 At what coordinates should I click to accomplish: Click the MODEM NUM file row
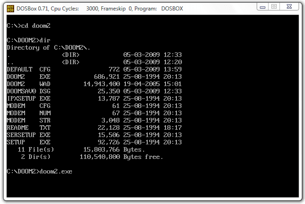coord(94,113)
